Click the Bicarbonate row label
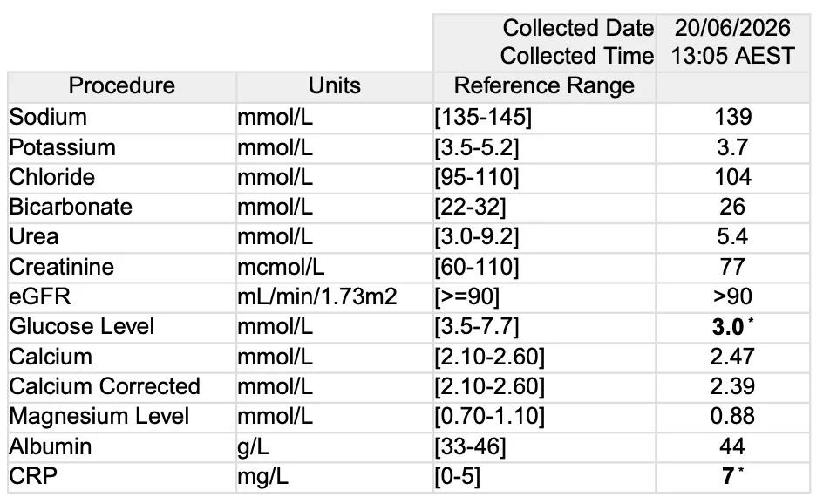Viewport: 830px width, 504px height. (x=71, y=207)
